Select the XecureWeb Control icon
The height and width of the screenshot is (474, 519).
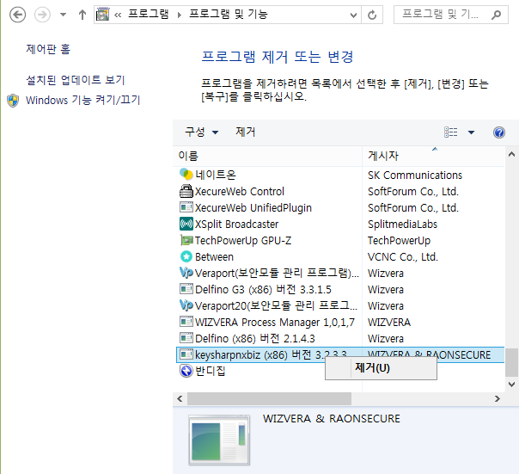click(x=186, y=191)
